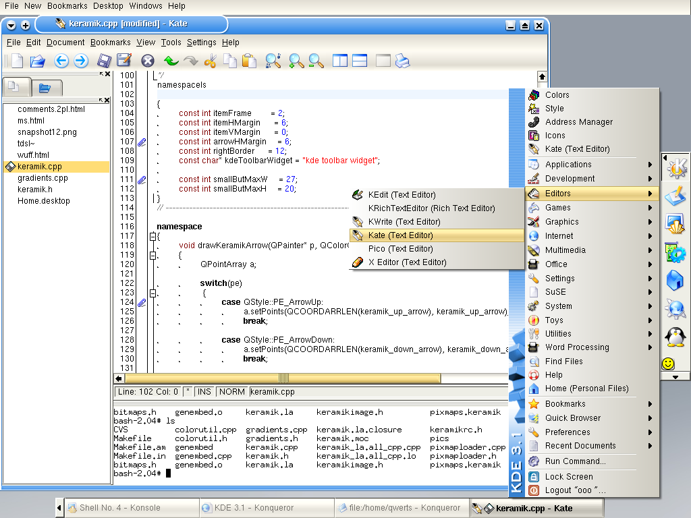This screenshot has height=518, width=691.
Task: Collapse the code fold marker at line 117
Action: [x=153, y=237]
